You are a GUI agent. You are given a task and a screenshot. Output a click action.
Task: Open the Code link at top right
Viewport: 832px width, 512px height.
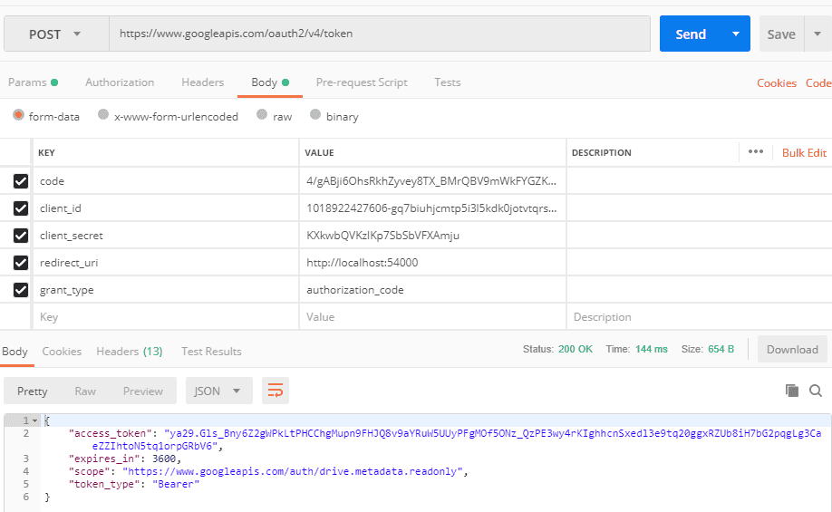[818, 82]
